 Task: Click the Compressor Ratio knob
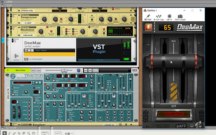click(71, 19)
